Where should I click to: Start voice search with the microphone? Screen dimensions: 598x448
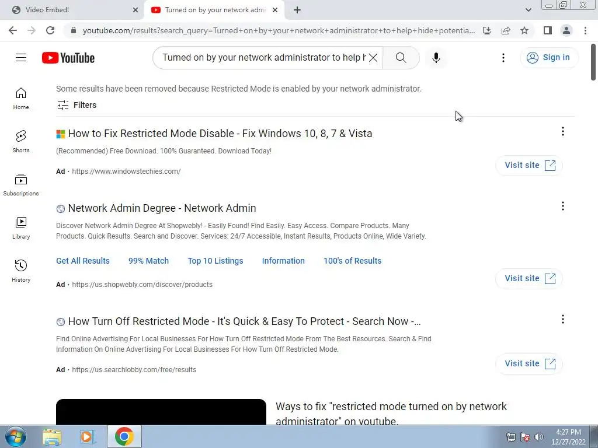tap(436, 58)
